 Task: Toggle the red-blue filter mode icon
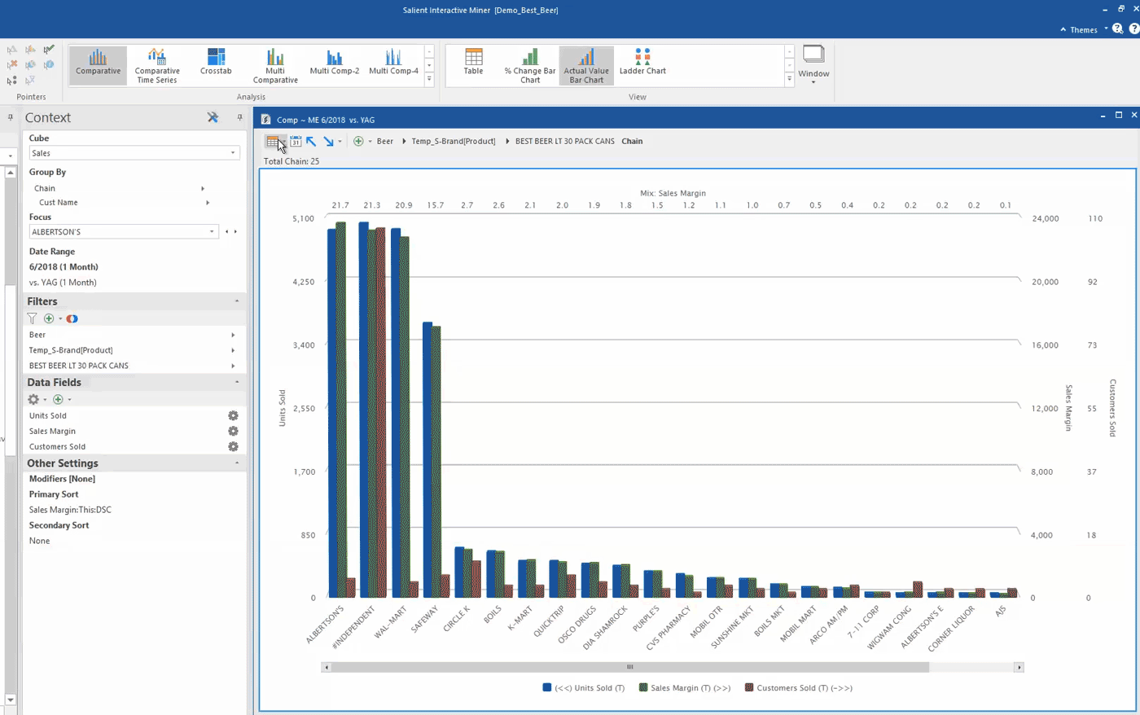[x=72, y=318]
